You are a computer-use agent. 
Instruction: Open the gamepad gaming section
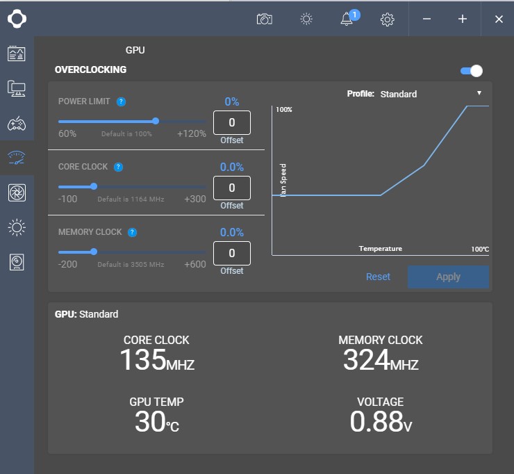click(17, 124)
